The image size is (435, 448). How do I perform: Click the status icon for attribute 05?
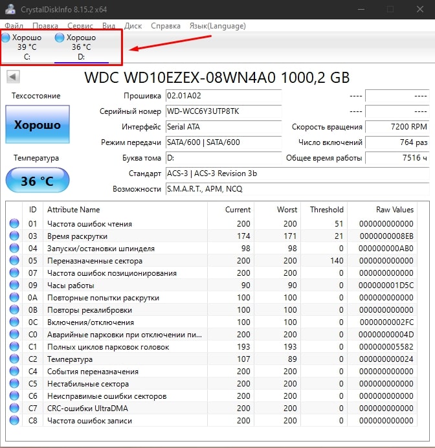[14, 260]
